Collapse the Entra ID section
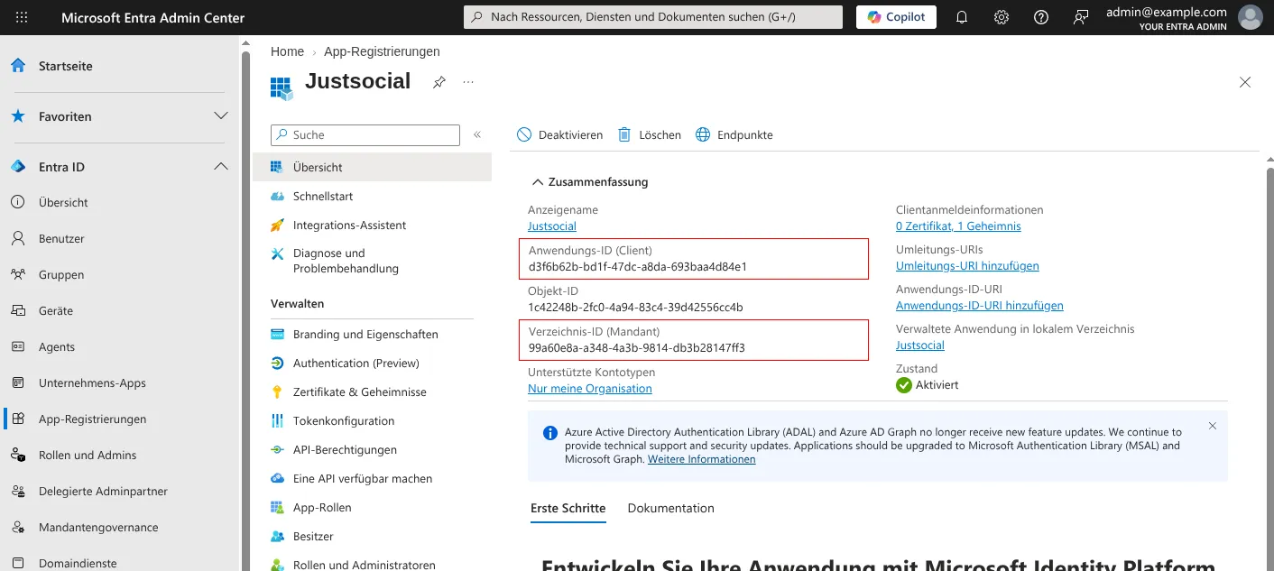This screenshot has width=1274, height=571. tap(220, 167)
